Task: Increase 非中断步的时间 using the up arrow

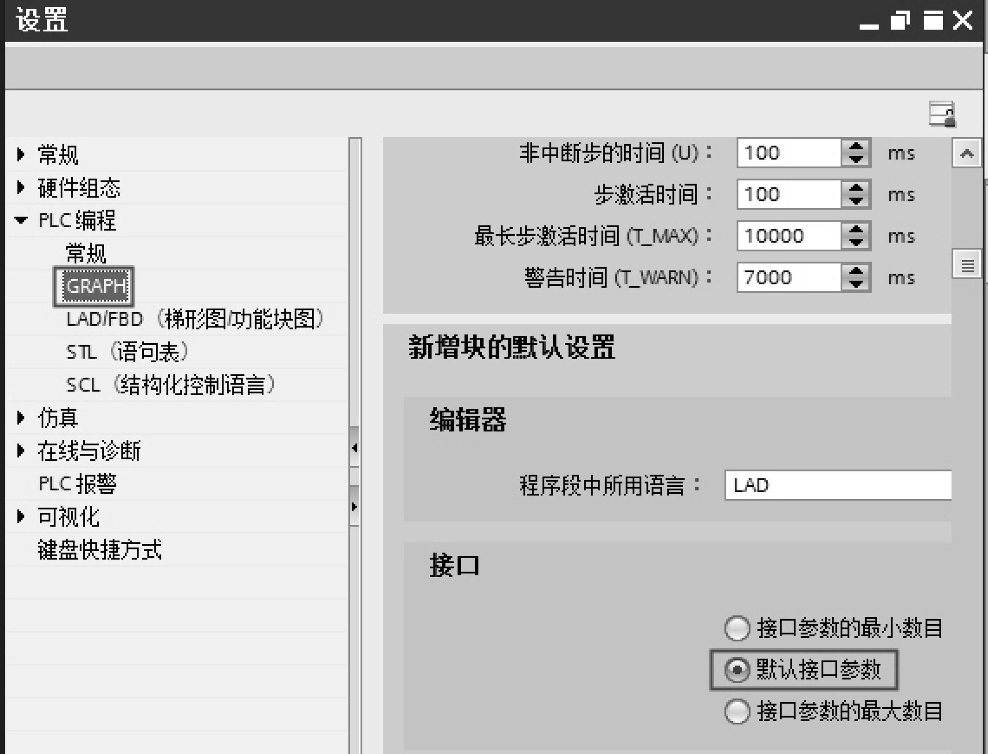Action: (x=856, y=147)
